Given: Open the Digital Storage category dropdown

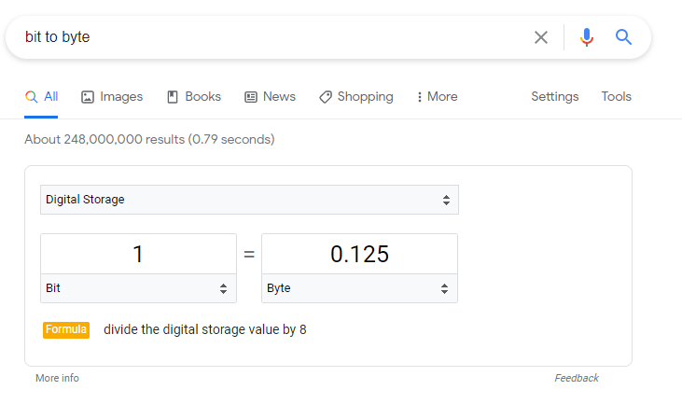Looking at the screenshot, I should click(249, 200).
